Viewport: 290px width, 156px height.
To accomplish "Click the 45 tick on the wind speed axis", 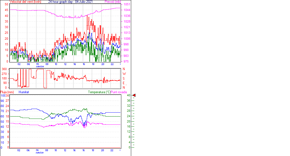I will tap(6, 10).
